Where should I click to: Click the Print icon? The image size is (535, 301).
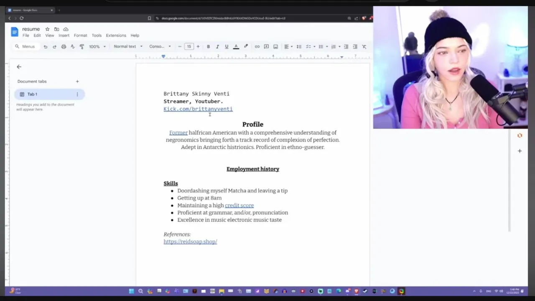pos(64,46)
